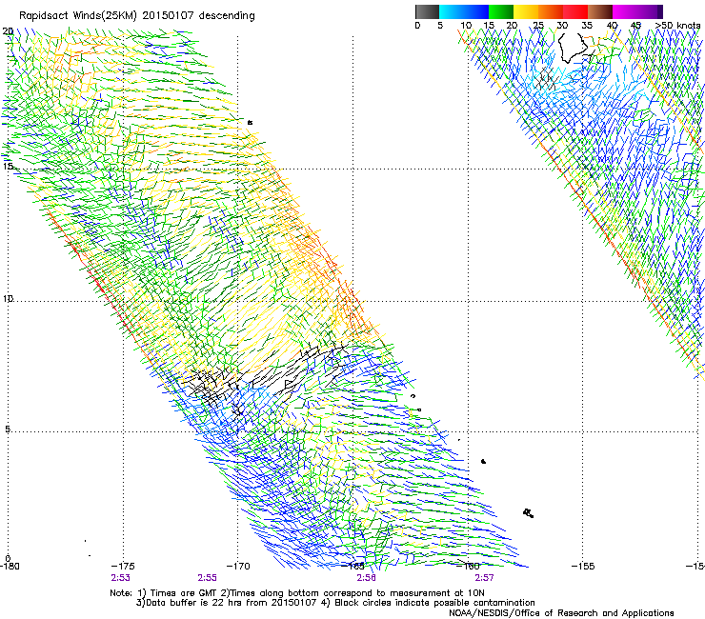Click the purple time label 2:57

(x=484, y=578)
